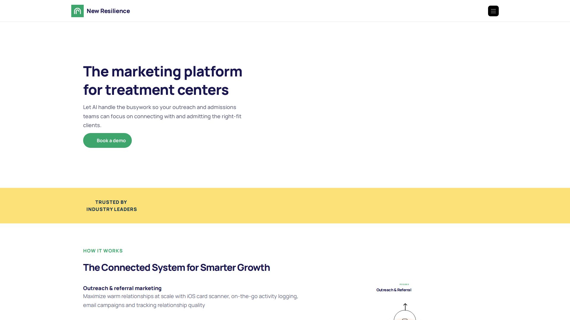570x320 pixels.
Task: Click the tiny green "FOCUSED" tag
Action: (404, 284)
